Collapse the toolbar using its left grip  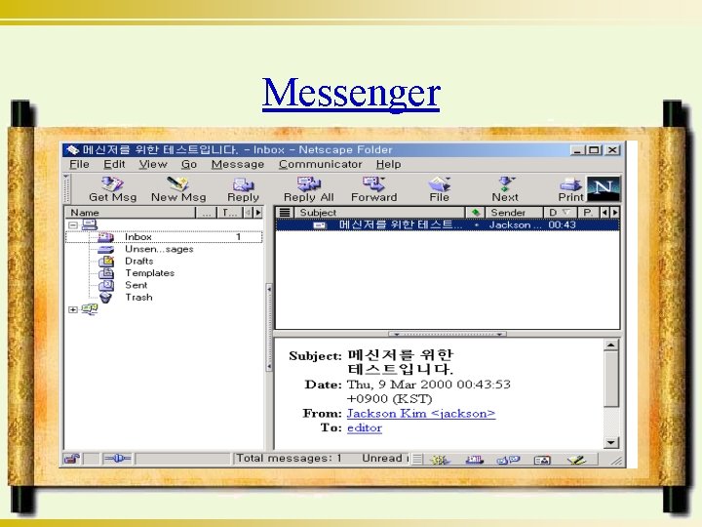click(66, 189)
